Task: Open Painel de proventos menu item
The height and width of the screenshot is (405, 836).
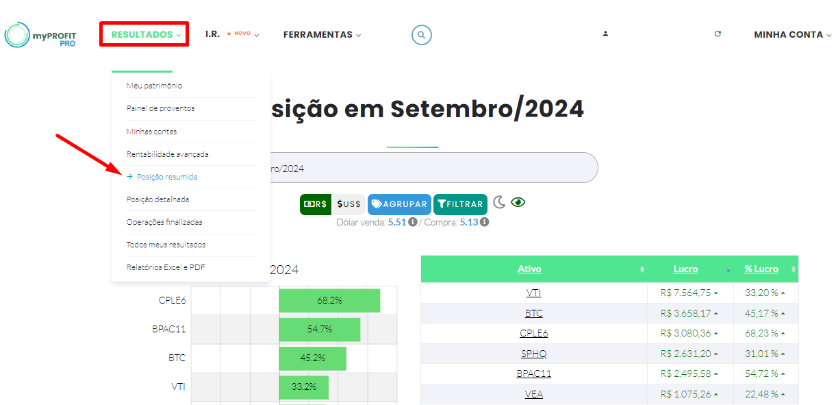Action: click(160, 108)
